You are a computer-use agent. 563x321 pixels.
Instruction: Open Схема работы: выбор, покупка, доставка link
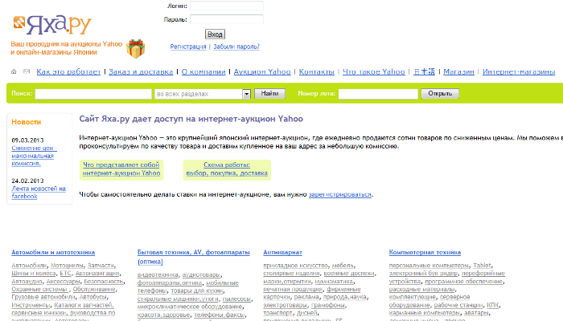(227, 169)
